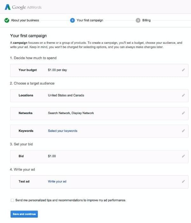Click the Google AdWords logo
Screen dimensions: 191x223
(x=23, y=7)
